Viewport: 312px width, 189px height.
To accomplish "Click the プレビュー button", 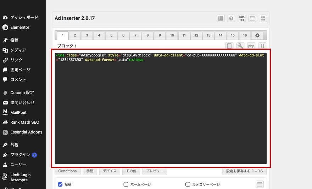I will click(x=155, y=171).
